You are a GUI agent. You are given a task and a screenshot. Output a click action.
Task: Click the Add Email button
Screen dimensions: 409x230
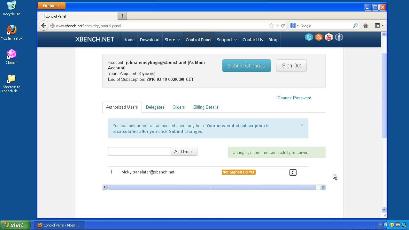184,151
